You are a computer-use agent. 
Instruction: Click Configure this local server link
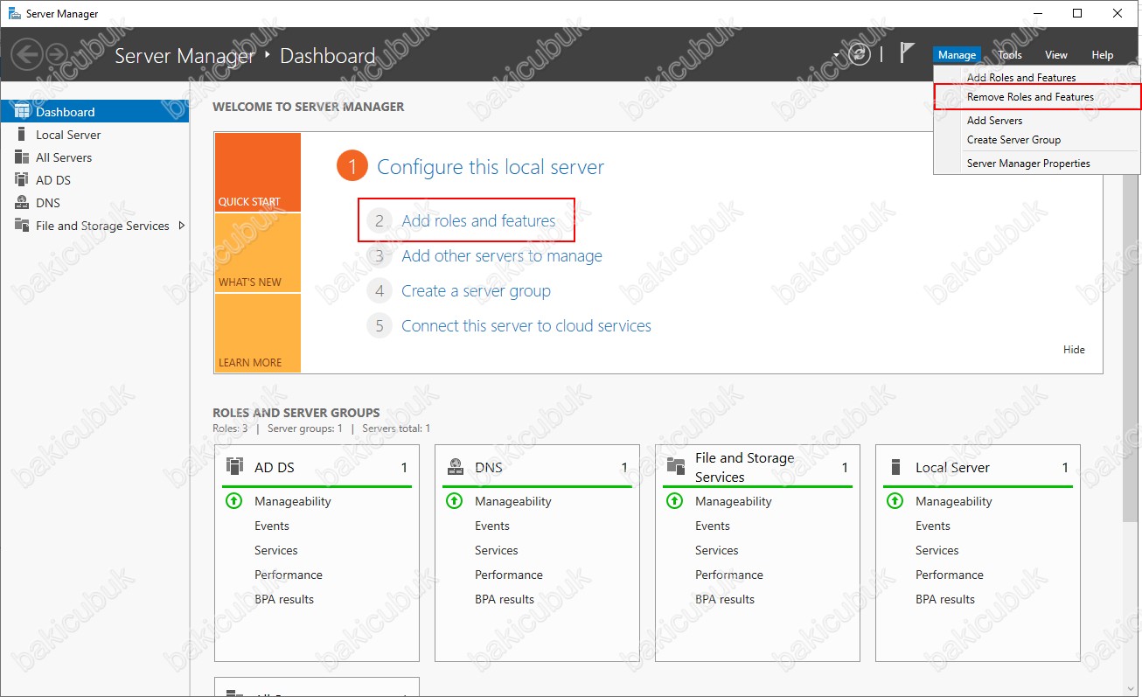491,167
